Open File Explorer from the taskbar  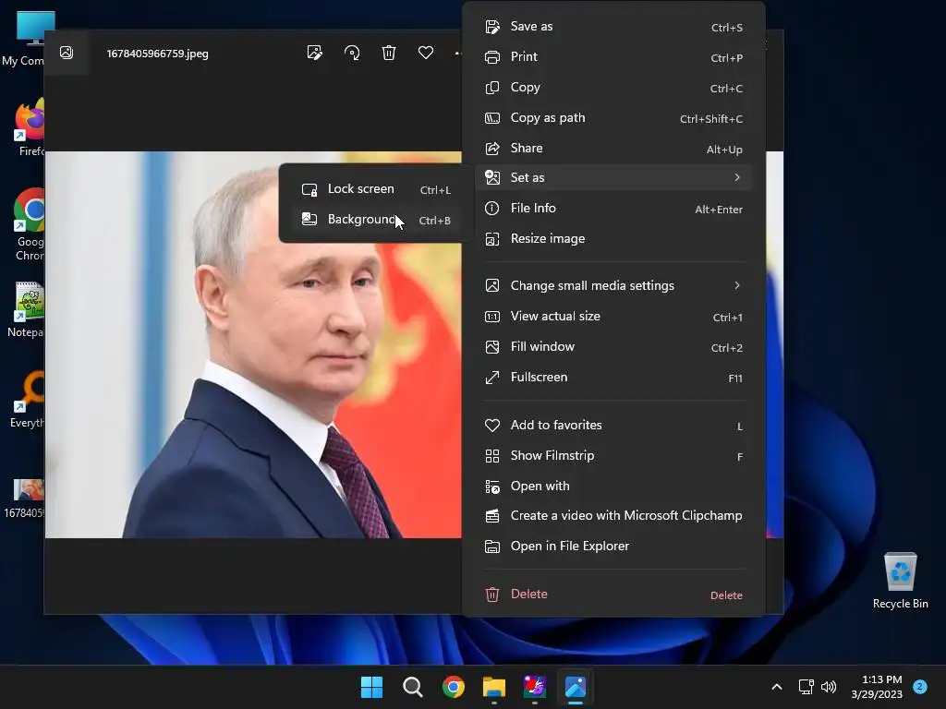click(x=494, y=687)
